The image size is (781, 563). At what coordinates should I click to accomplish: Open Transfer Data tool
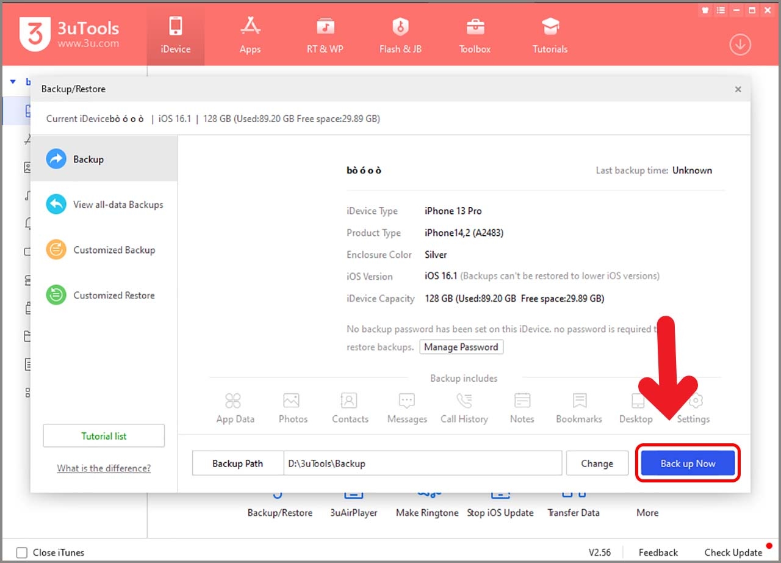[x=574, y=513]
